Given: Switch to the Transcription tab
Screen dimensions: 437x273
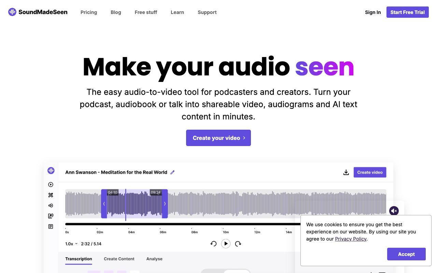Looking at the screenshot, I should (x=79, y=259).
